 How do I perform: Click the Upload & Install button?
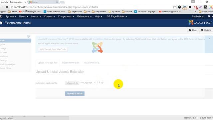pos(75,94)
